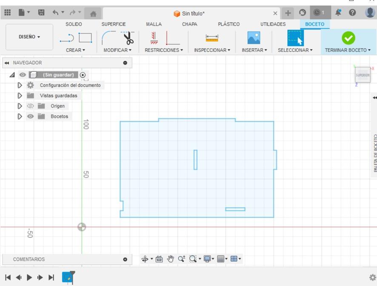Switch to the SÓLIDO tab
377x286 pixels.
(x=74, y=24)
